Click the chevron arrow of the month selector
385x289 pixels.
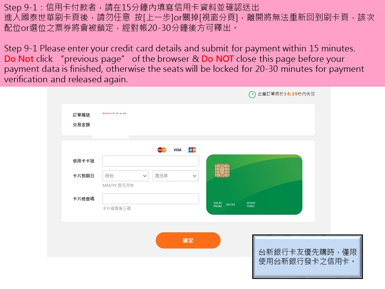(145, 176)
